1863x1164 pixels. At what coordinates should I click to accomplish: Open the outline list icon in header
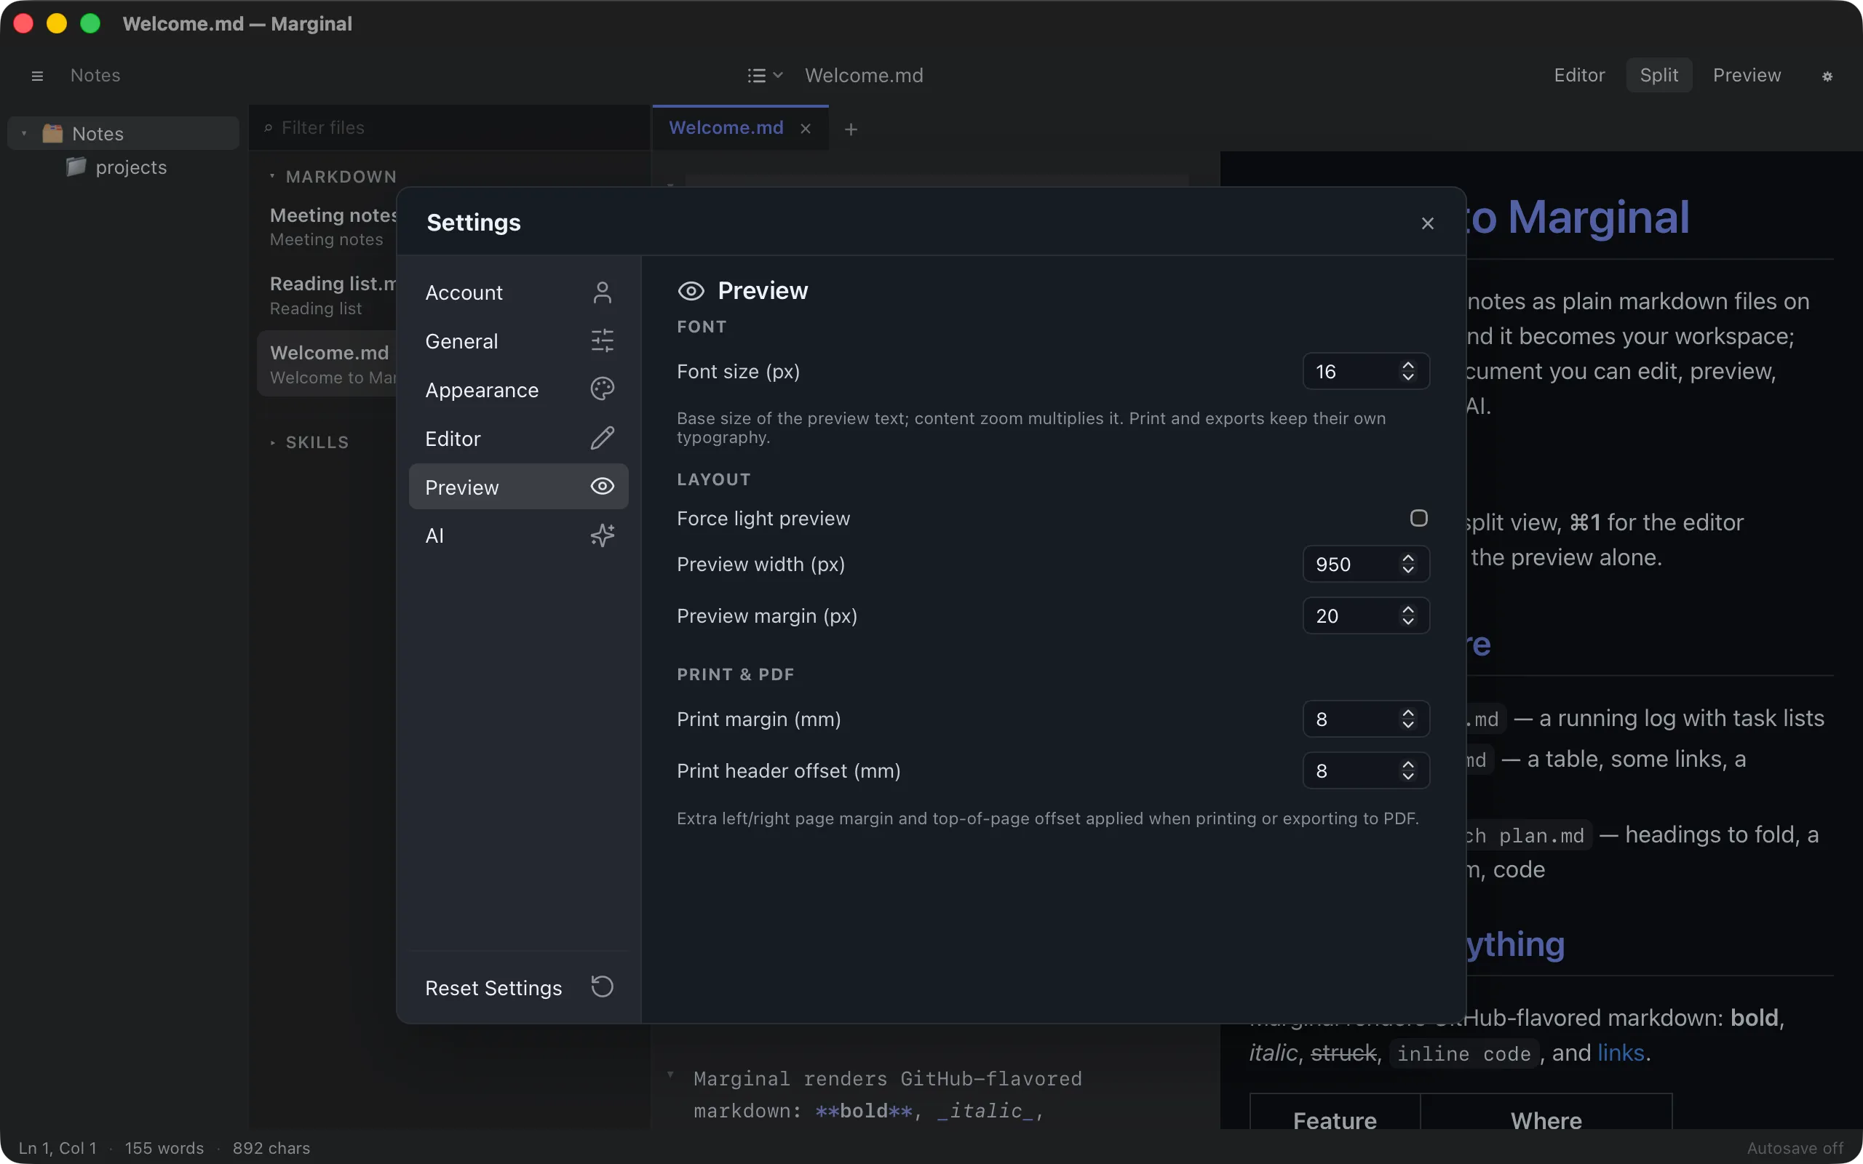click(757, 76)
